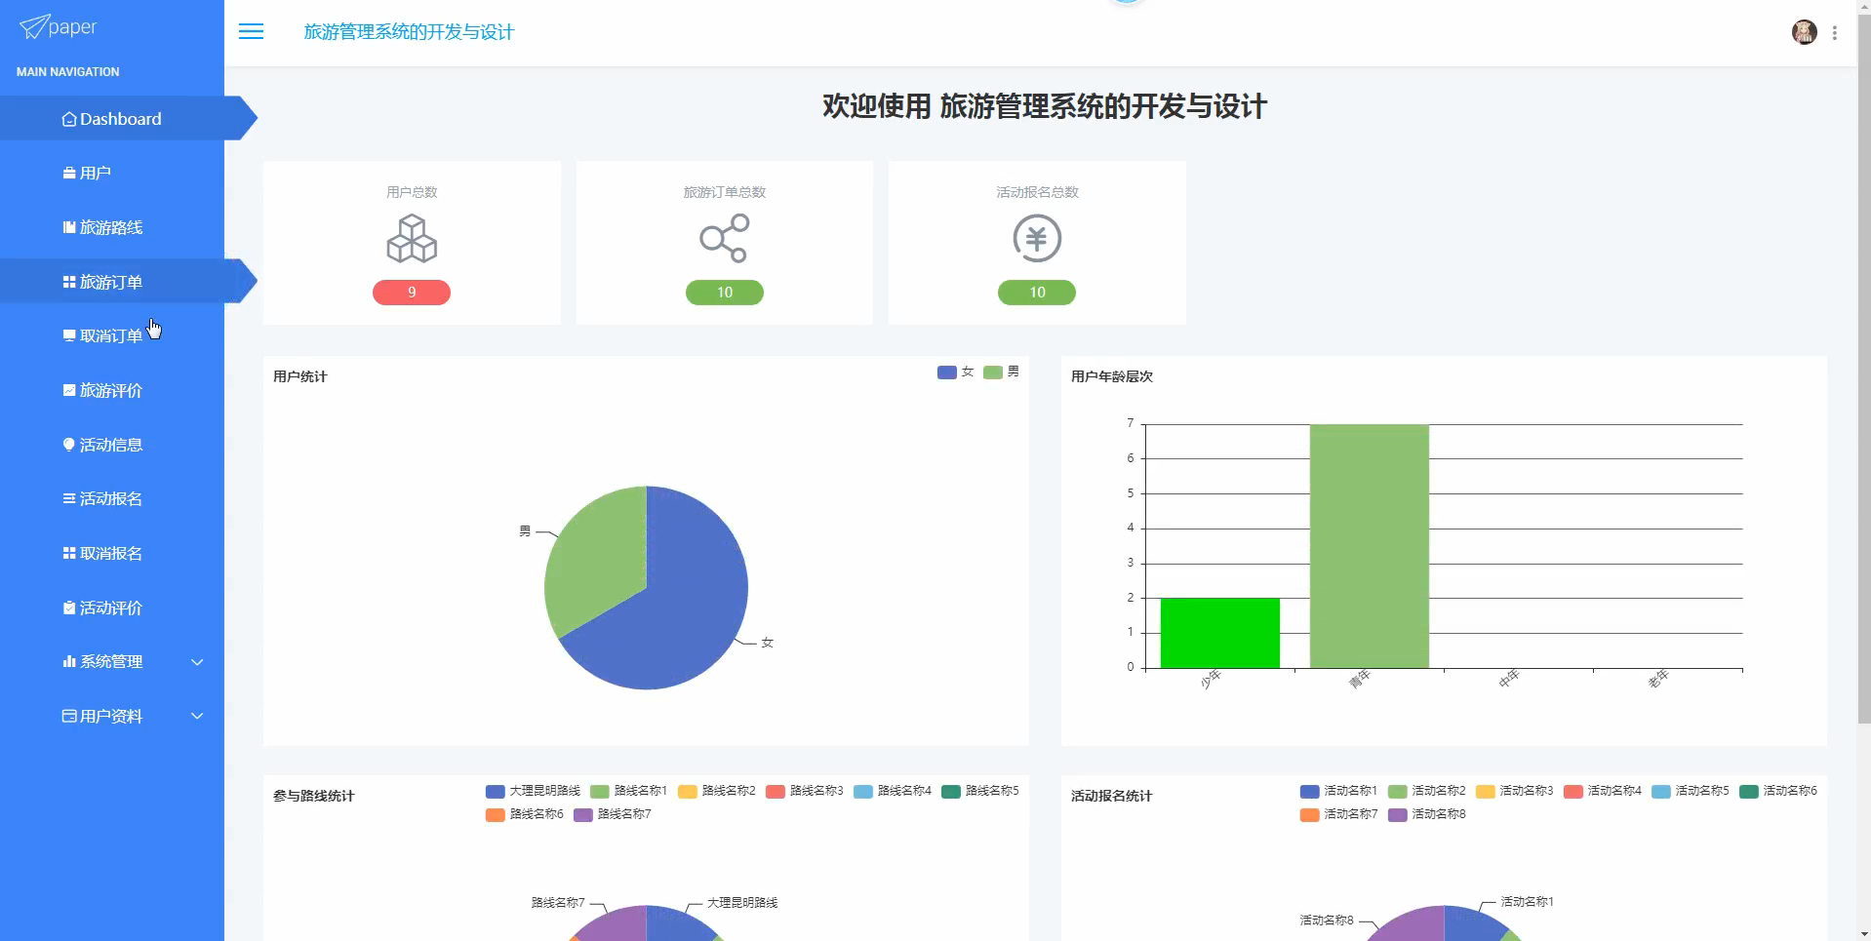Image resolution: width=1871 pixels, height=941 pixels.
Task: Toggle 男 legend in 用户统计 chart
Action: 1002,372
